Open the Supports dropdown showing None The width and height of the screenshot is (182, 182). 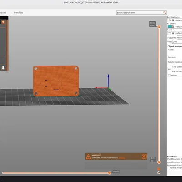[x=180, y=38]
